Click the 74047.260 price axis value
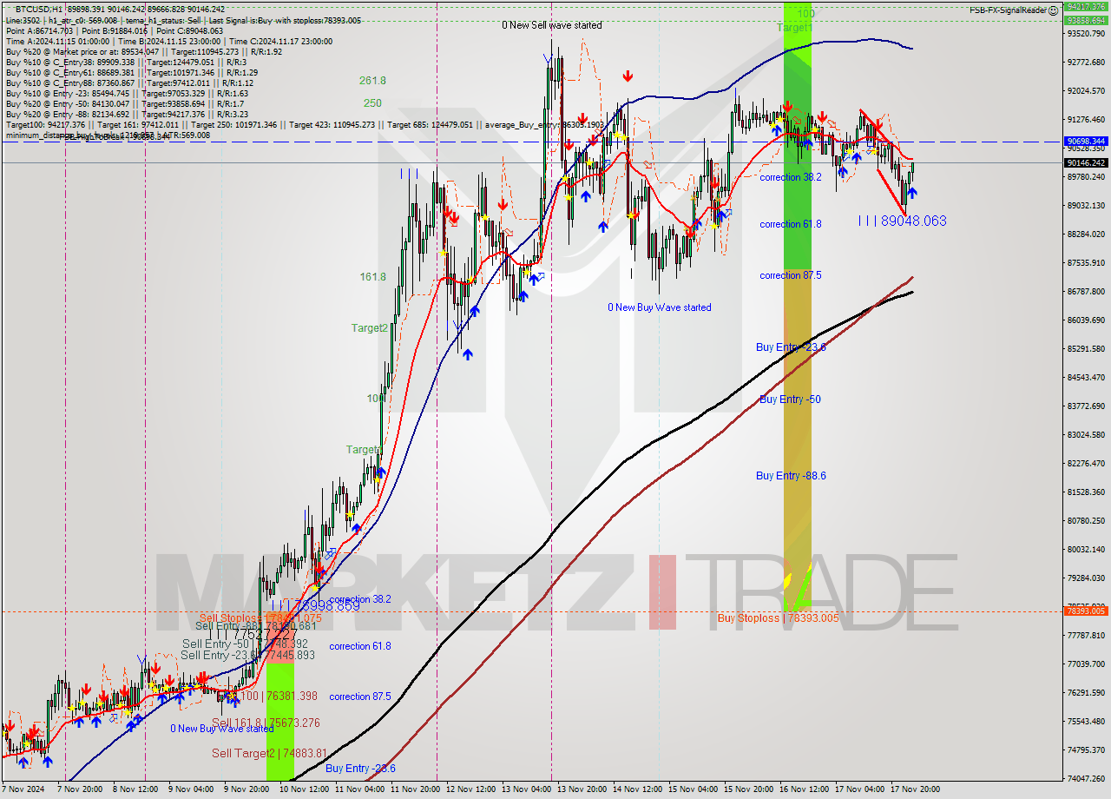This screenshot has width=1111, height=799. [x=1086, y=778]
